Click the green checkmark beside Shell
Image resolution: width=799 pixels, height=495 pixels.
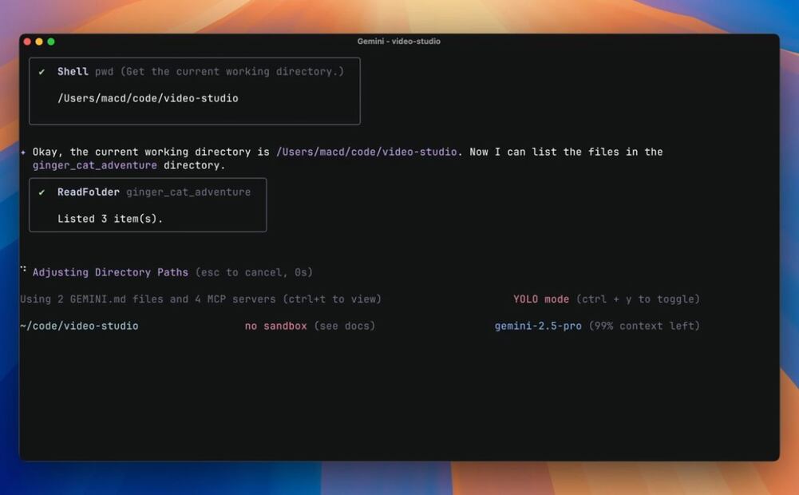[42, 72]
